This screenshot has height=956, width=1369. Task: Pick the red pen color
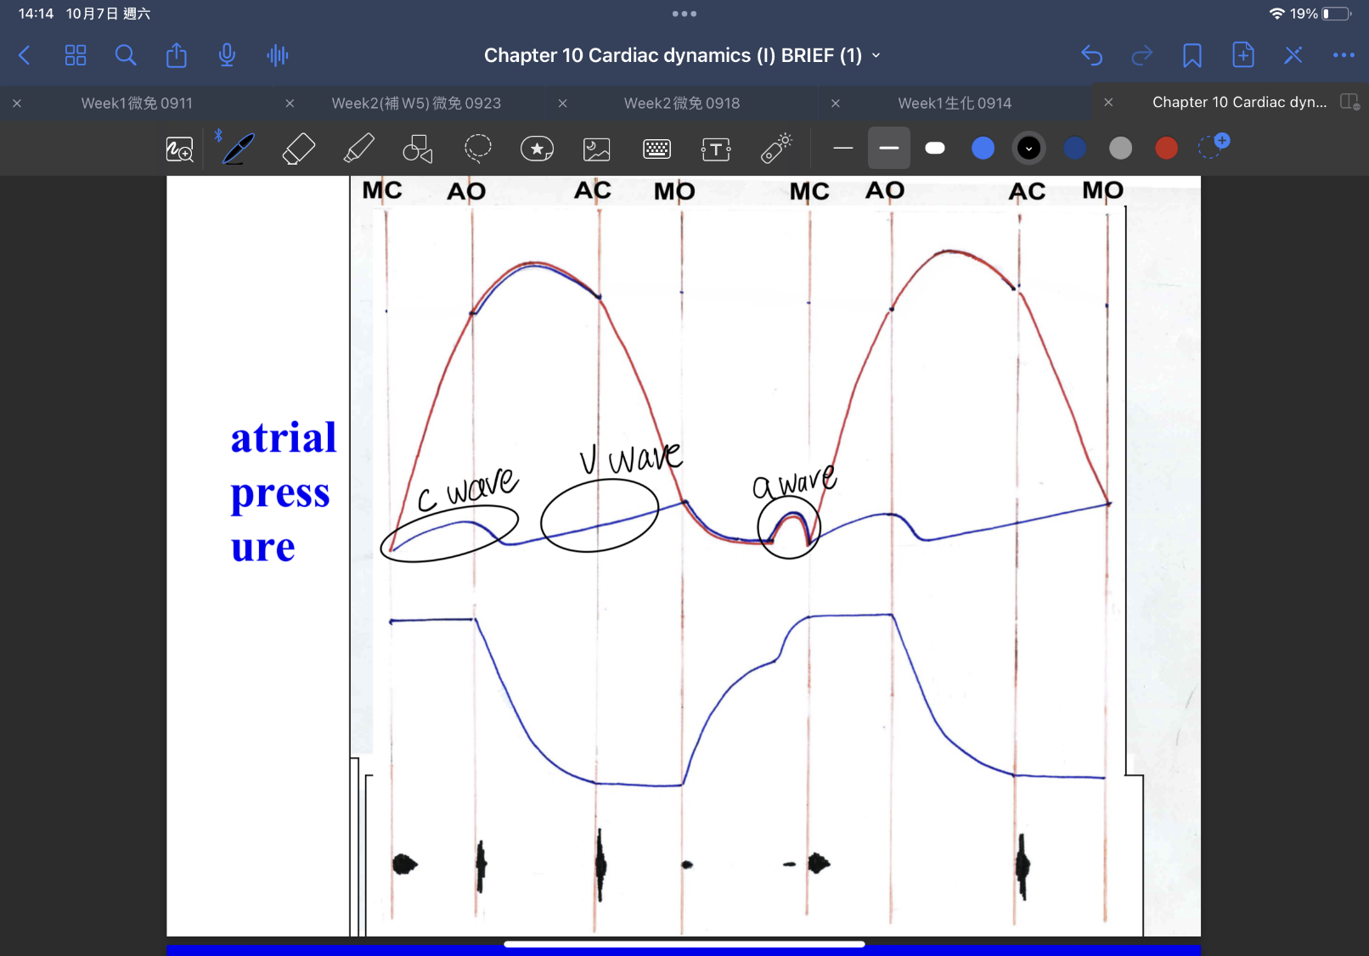pos(1166,149)
